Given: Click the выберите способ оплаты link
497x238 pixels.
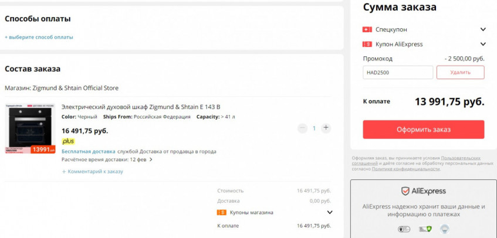Looking at the screenshot, I should pyautogui.click(x=39, y=37).
